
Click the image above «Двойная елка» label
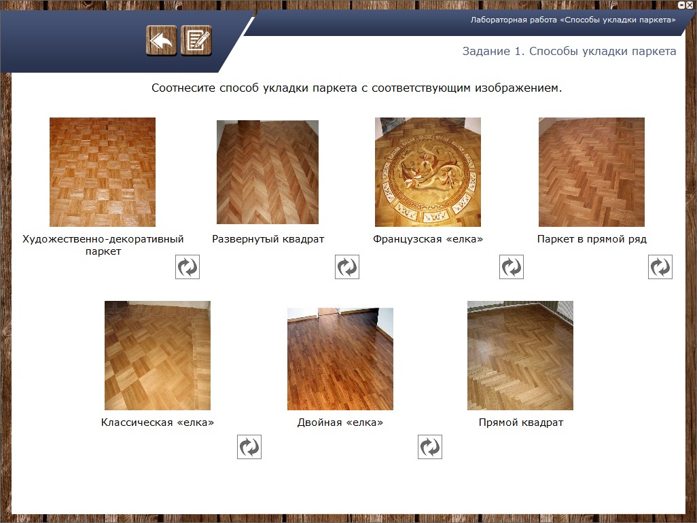[x=340, y=359]
